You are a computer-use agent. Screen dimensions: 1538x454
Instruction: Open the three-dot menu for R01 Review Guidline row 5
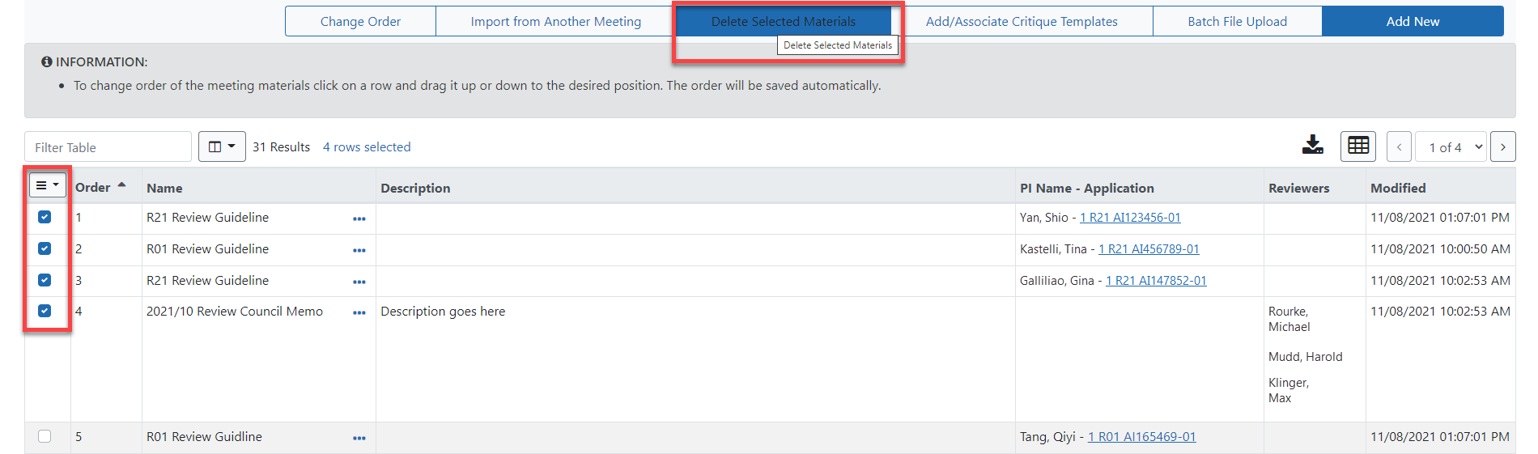point(359,438)
